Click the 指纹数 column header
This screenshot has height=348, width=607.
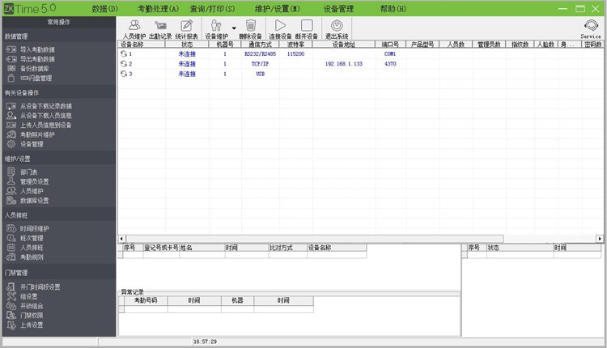coord(520,45)
